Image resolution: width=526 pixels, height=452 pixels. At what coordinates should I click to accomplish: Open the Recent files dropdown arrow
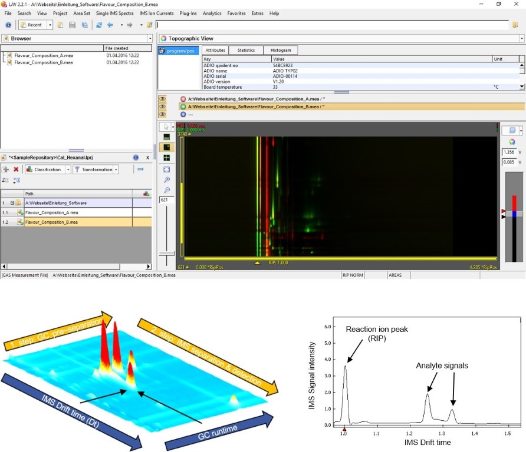point(50,25)
